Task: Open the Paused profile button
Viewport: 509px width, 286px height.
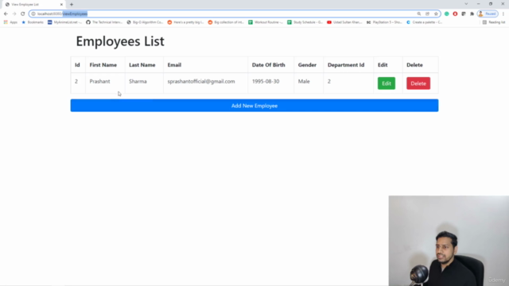Action: [488, 14]
